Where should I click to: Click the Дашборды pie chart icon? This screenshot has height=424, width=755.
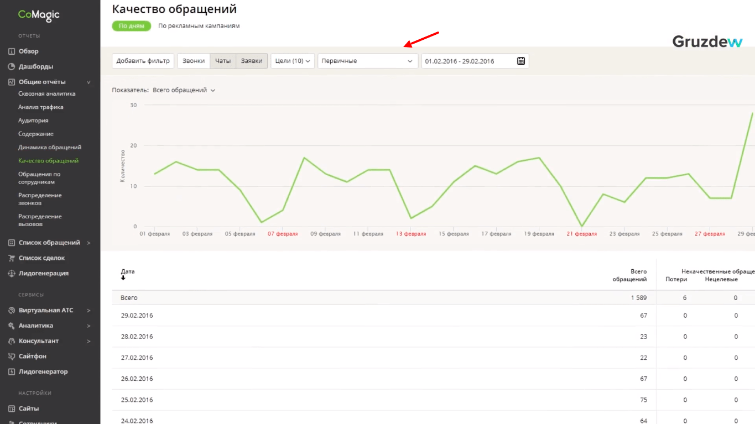click(x=12, y=66)
